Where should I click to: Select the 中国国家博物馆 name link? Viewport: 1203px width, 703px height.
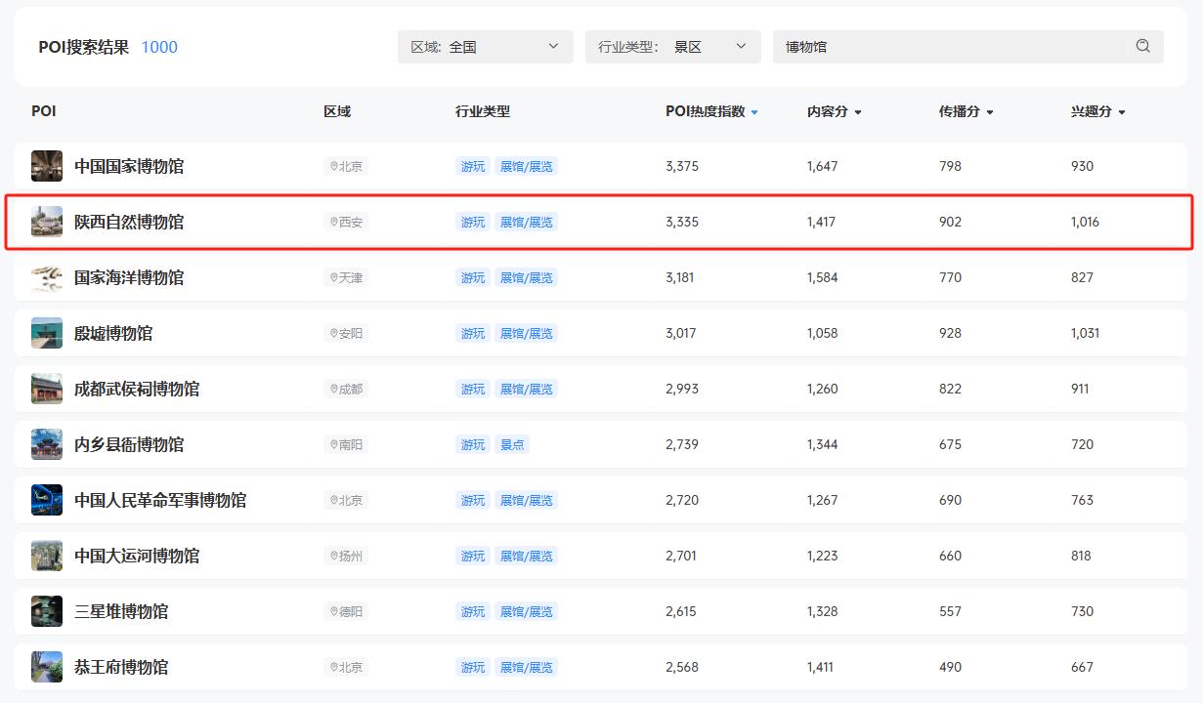tap(129, 166)
